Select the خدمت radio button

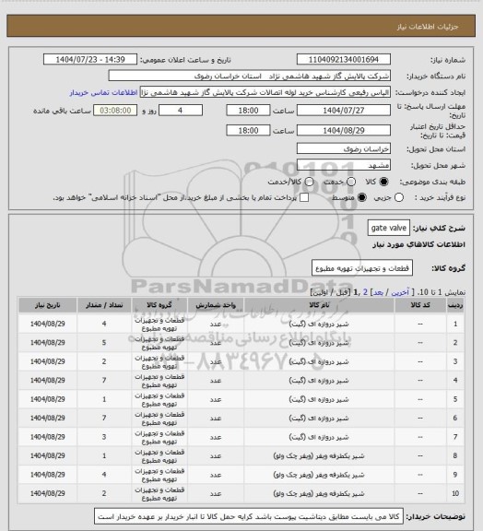point(351,182)
